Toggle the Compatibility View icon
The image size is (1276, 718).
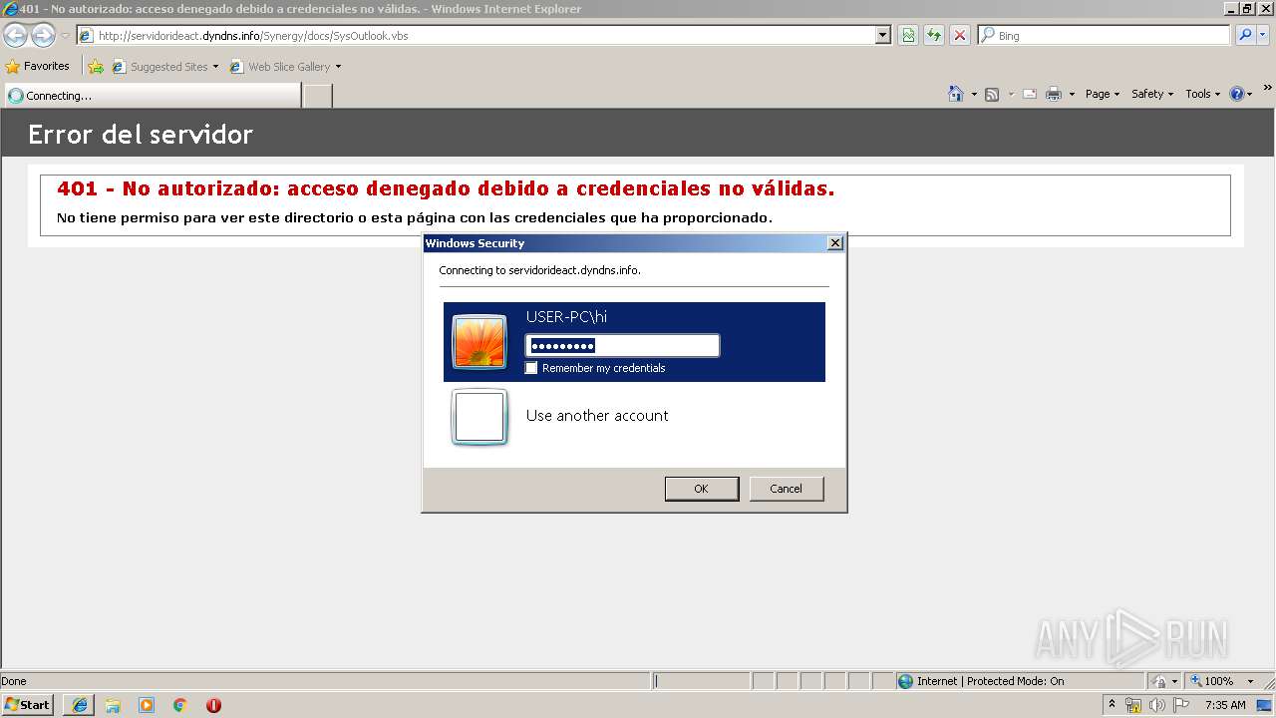[908, 35]
